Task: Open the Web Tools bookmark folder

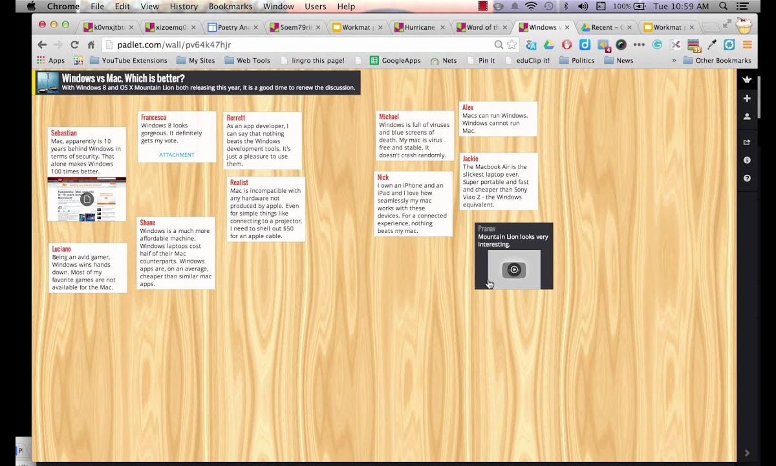Action: point(247,60)
